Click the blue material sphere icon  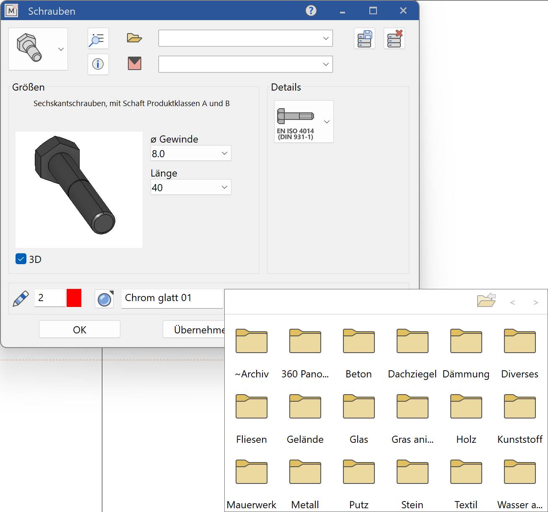tap(104, 299)
